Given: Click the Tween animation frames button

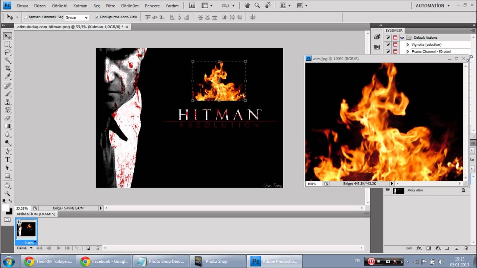Looking at the screenshot, I should tap(77, 248).
